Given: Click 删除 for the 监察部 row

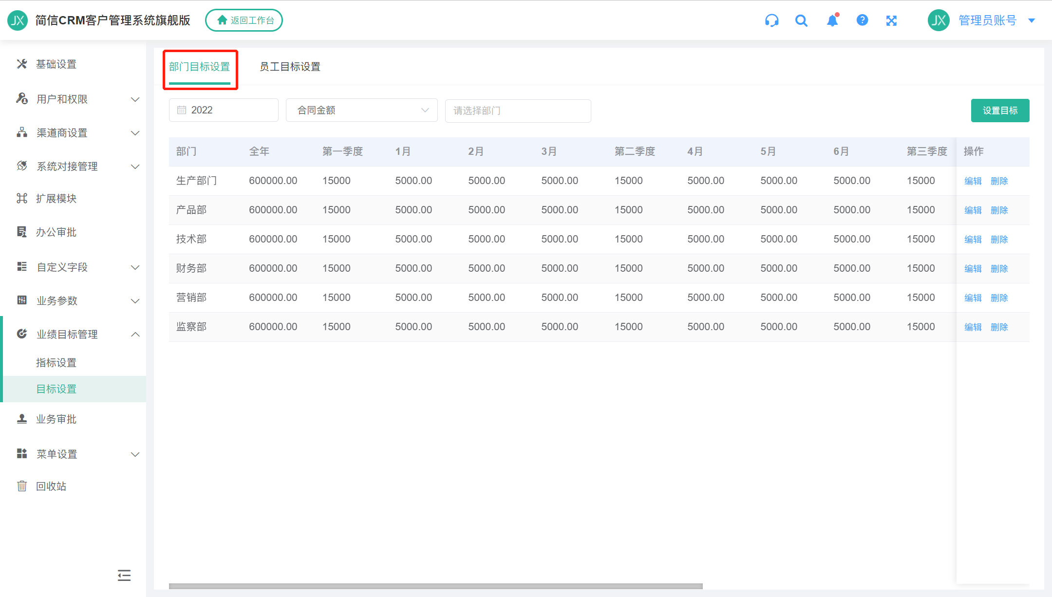Looking at the screenshot, I should click(999, 327).
